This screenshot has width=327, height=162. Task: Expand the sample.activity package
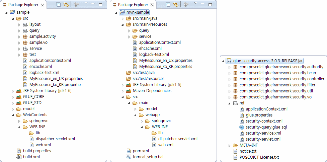click(x=19, y=36)
